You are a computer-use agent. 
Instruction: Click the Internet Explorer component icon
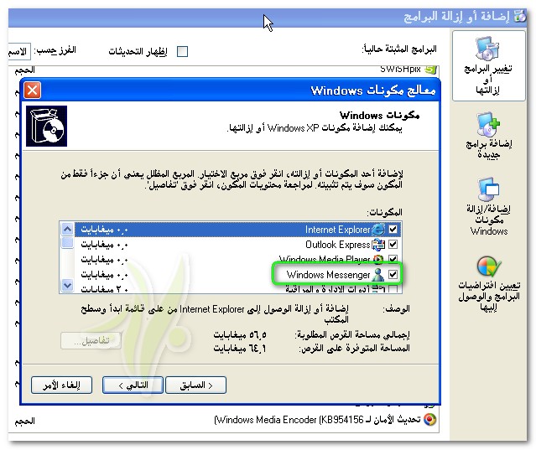click(378, 229)
